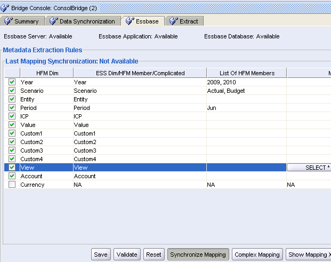
Task: Click the HFM Dim column header
Action: pos(47,73)
